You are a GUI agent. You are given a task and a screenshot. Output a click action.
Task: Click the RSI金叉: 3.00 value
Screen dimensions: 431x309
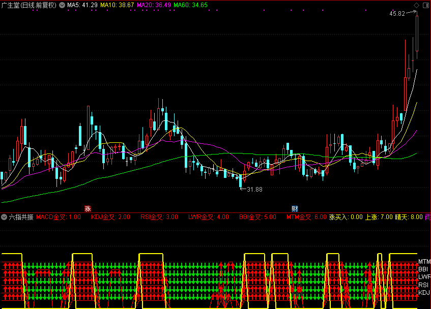tap(159, 217)
